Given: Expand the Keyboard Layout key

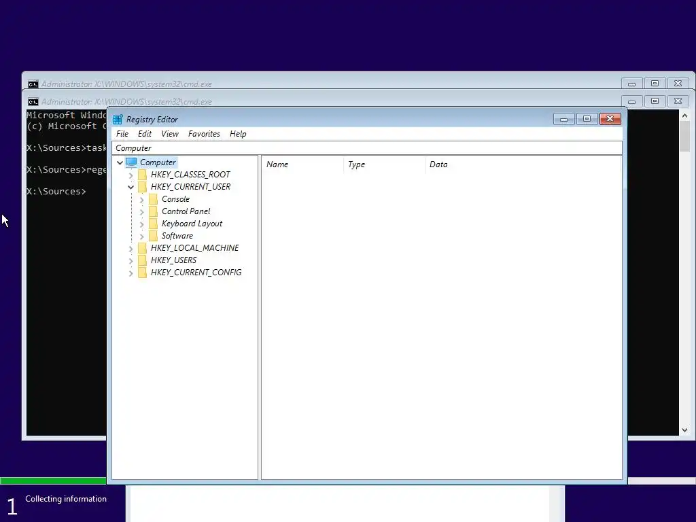Looking at the screenshot, I should coord(141,224).
